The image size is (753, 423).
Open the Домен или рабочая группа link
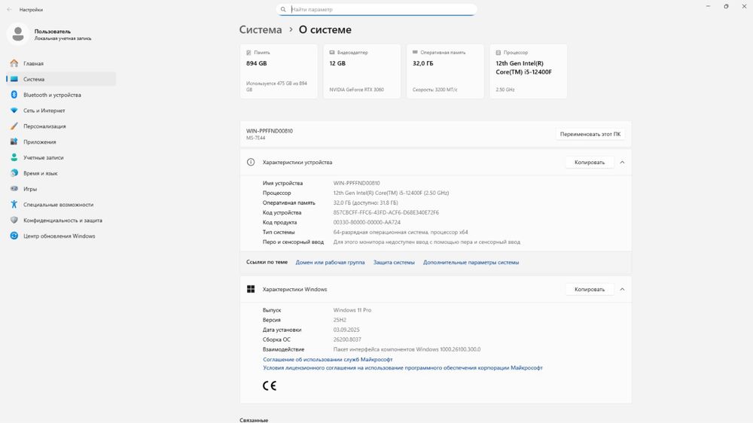pyautogui.click(x=330, y=263)
